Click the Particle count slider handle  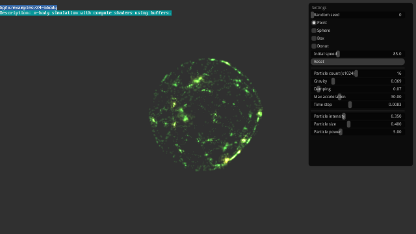356,73
